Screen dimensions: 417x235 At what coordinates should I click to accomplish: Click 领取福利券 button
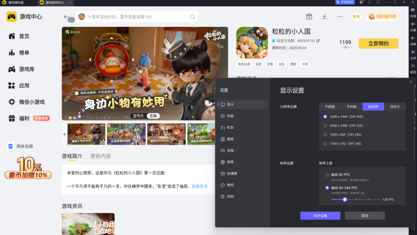coord(382,17)
